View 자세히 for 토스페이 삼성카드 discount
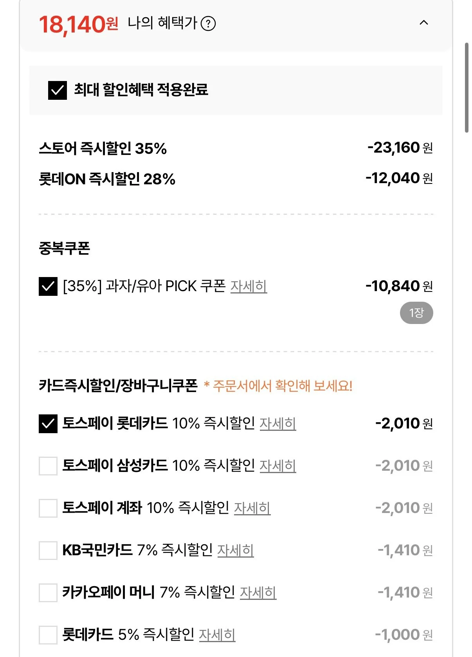This screenshot has height=657, width=472. tap(278, 466)
